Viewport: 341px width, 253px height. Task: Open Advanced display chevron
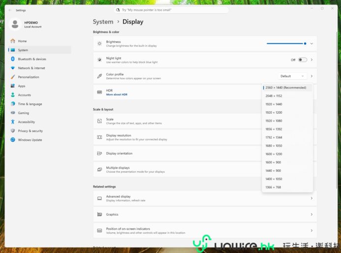(312, 198)
